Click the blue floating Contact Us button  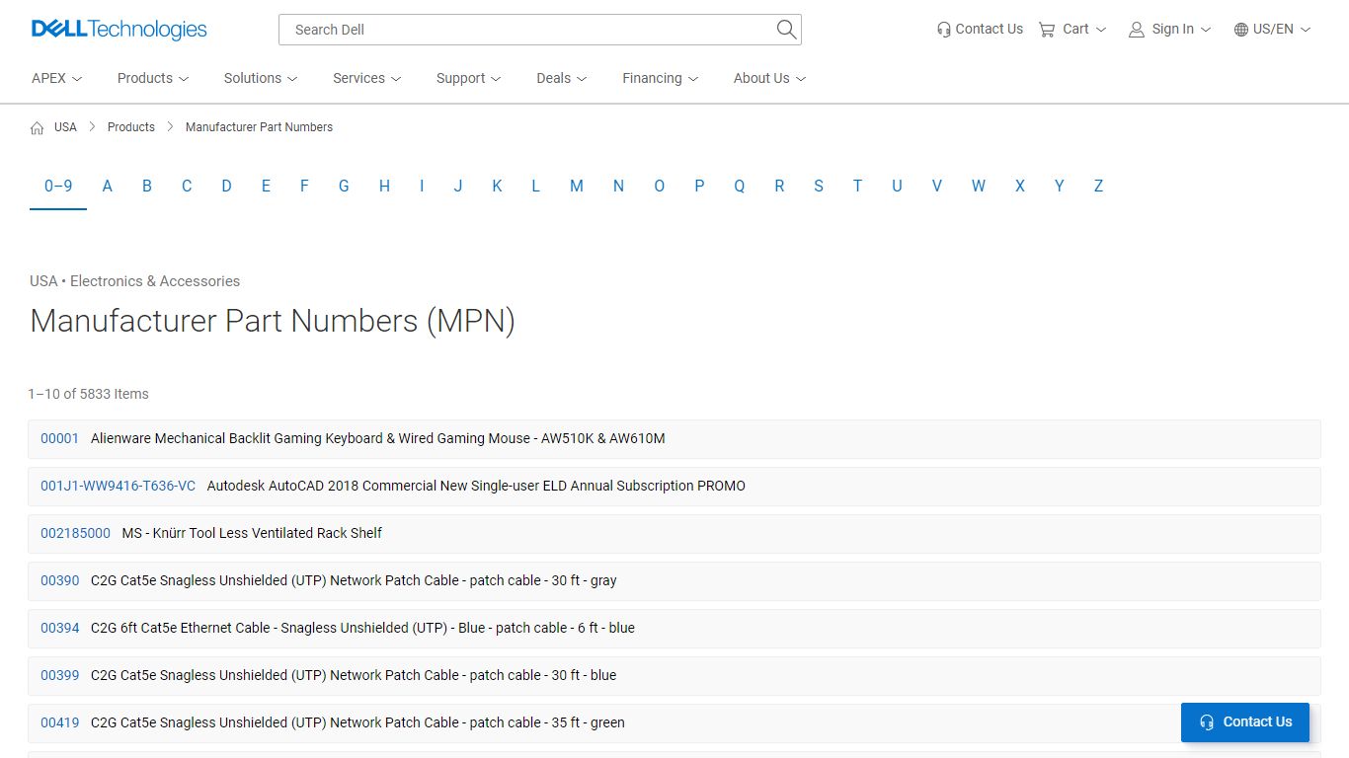click(1244, 722)
